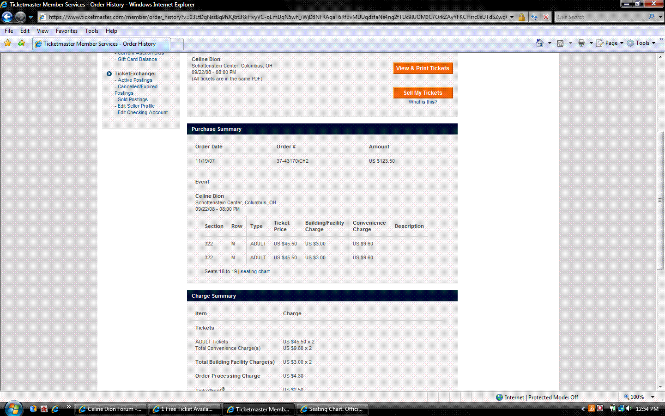The height and width of the screenshot is (416, 665).
Task: Follow the 'What is this?' link
Action: click(423, 102)
